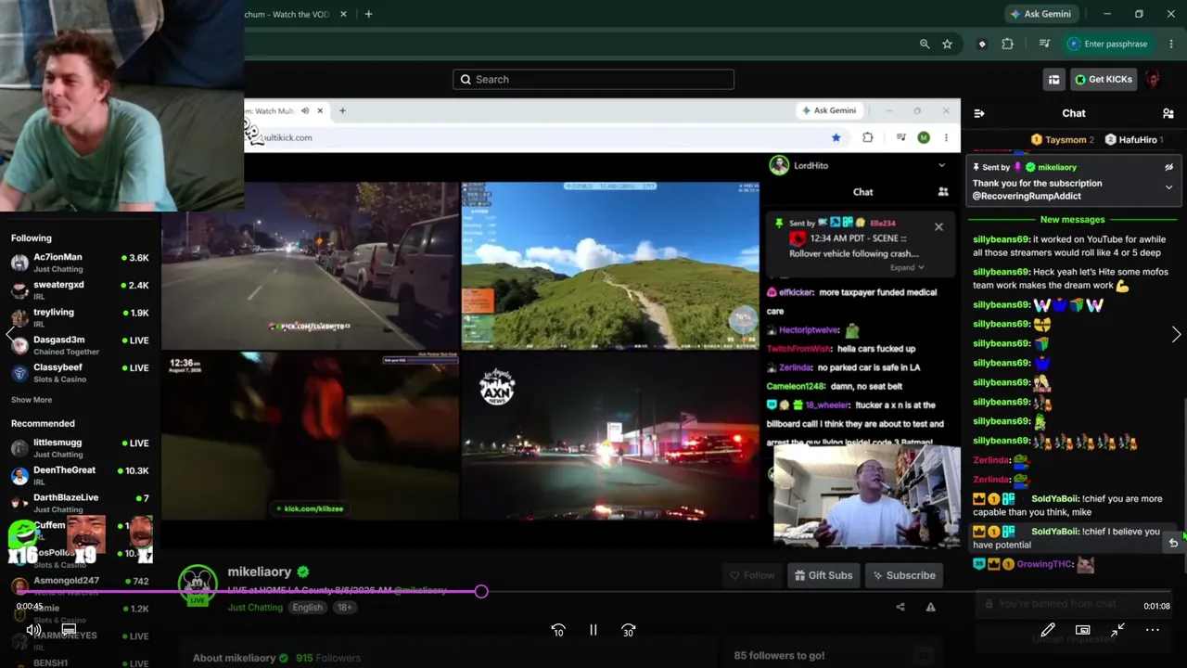Close the pinned Elle234 message in the embedded chat
1187x668 pixels.
pyautogui.click(x=938, y=226)
